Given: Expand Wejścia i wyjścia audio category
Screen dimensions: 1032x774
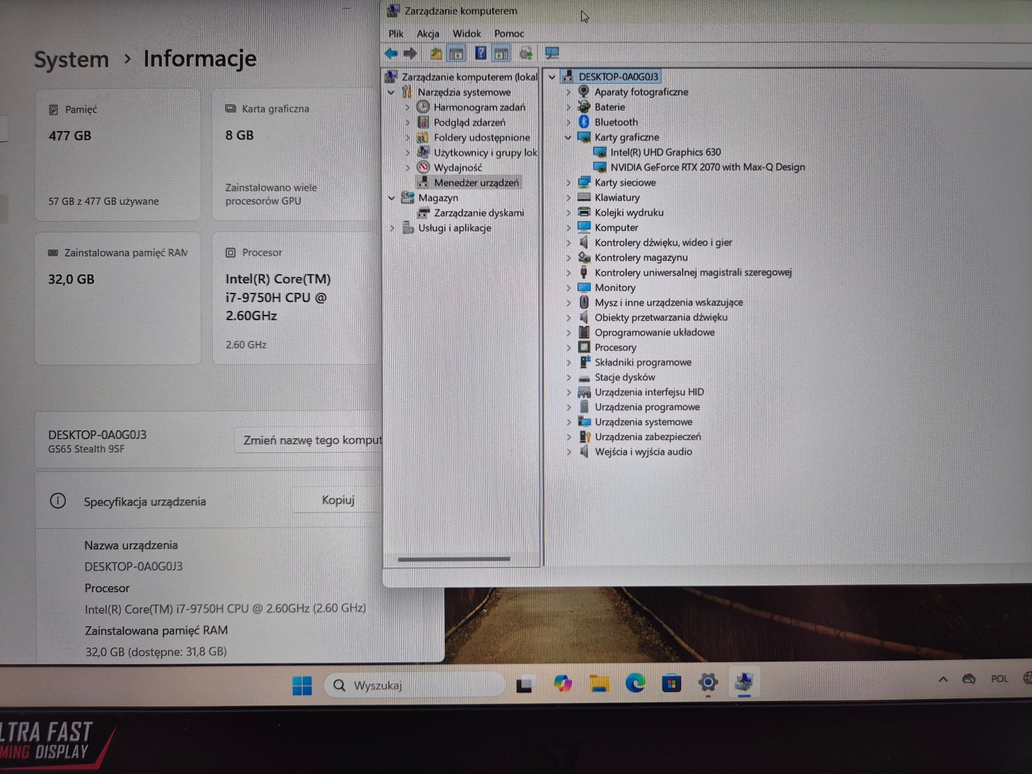Looking at the screenshot, I should point(569,452).
